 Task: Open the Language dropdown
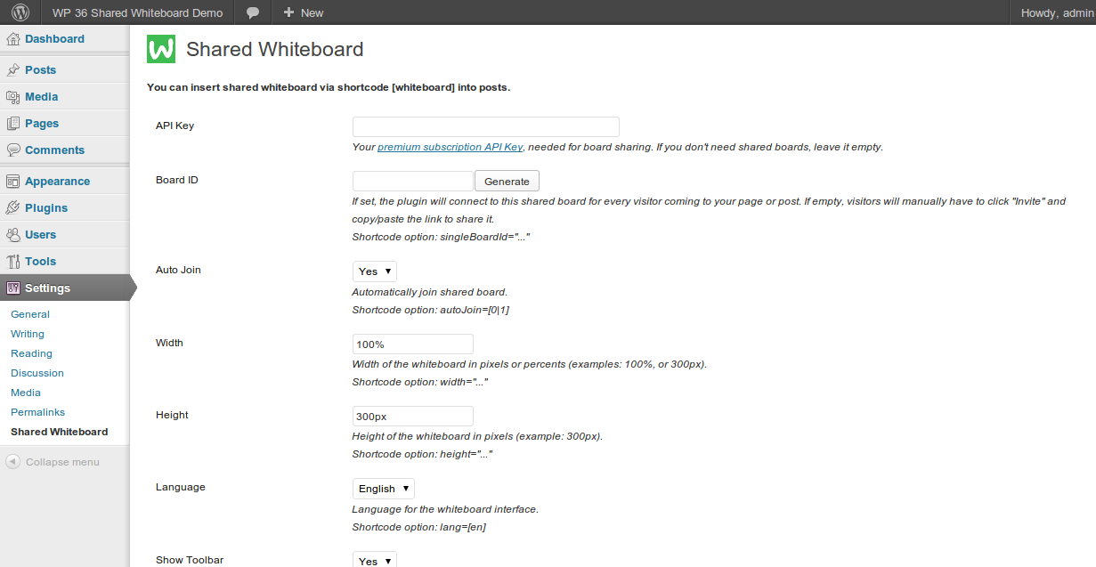pyautogui.click(x=383, y=489)
